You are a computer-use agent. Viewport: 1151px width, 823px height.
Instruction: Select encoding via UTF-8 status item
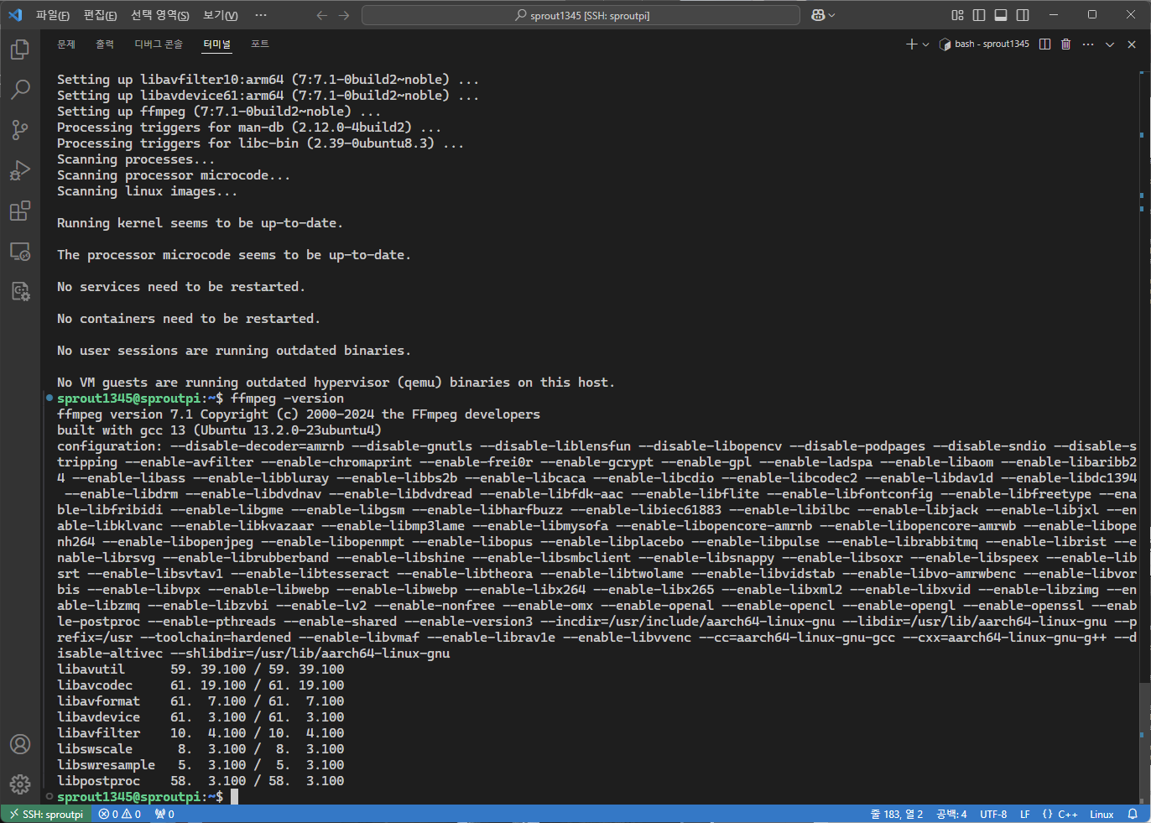[993, 814]
